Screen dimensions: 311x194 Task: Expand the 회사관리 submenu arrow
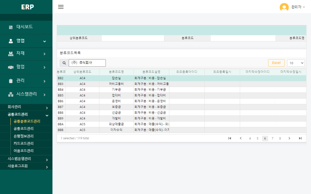47,108
